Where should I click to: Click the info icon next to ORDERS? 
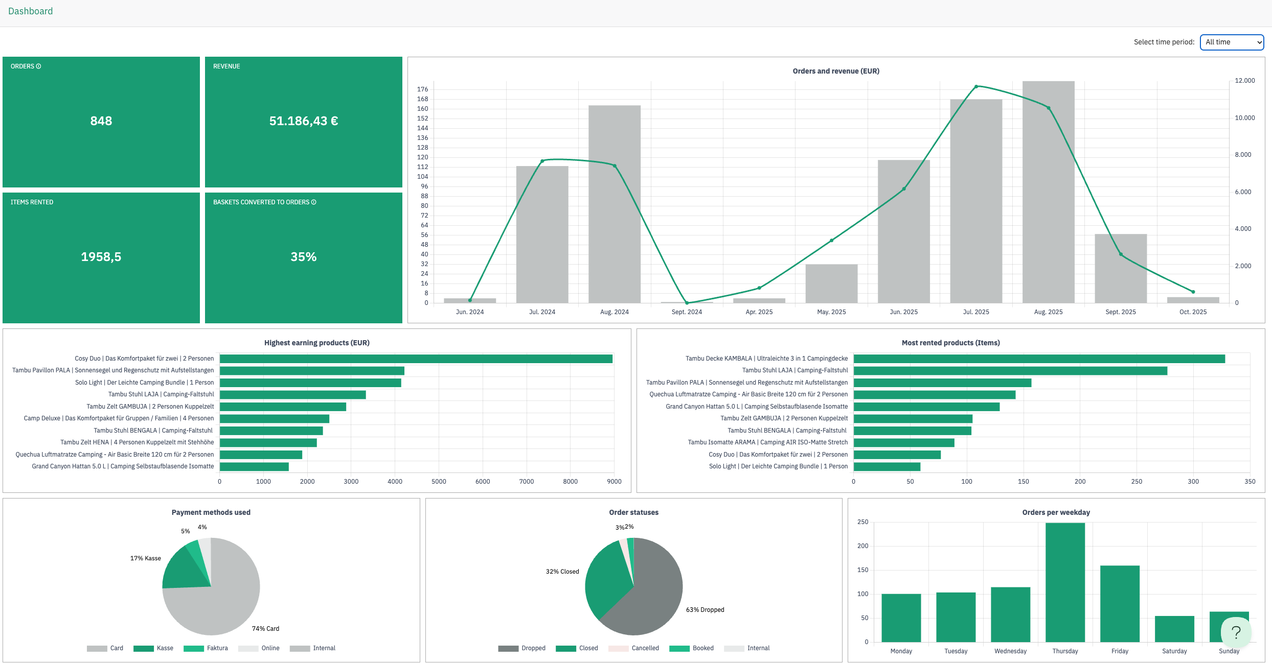(x=39, y=66)
